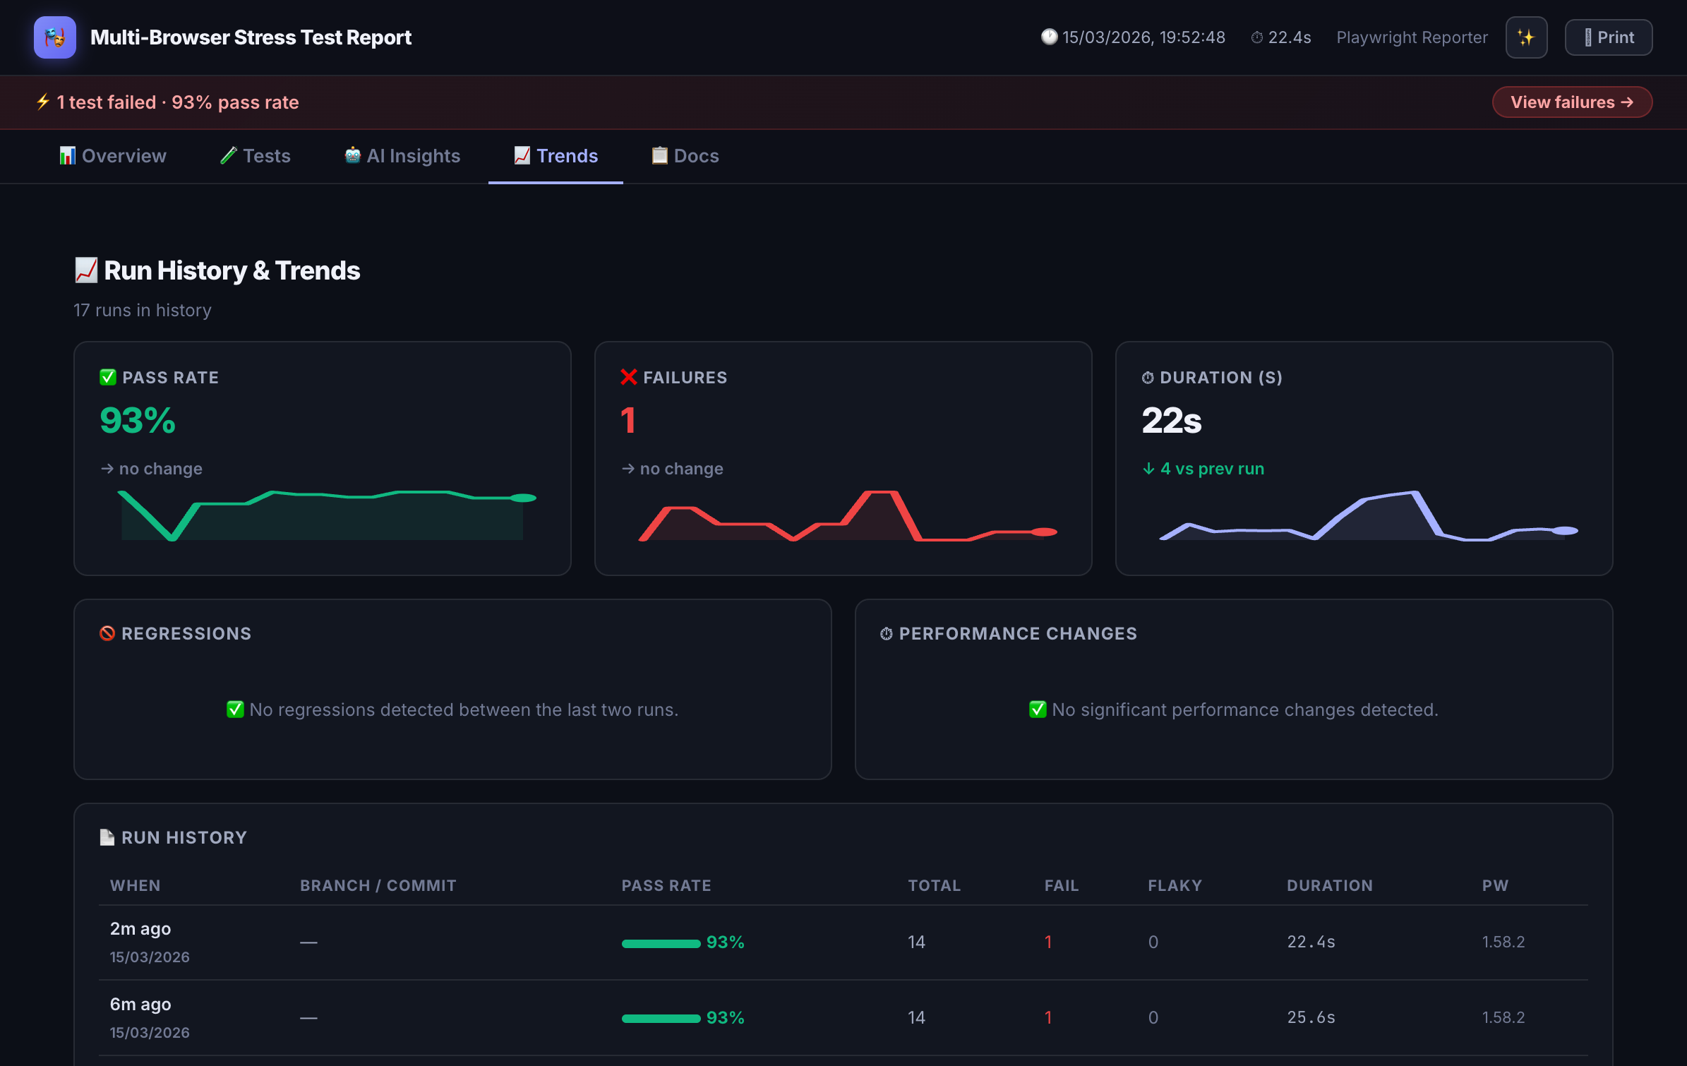Image resolution: width=1687 pixels, height=1066 pixels.
Task: Switch to the Tests tab
Action: (256, 156)
